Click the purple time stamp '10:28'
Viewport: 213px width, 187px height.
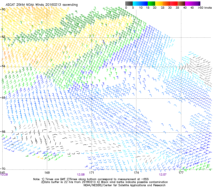4,175
